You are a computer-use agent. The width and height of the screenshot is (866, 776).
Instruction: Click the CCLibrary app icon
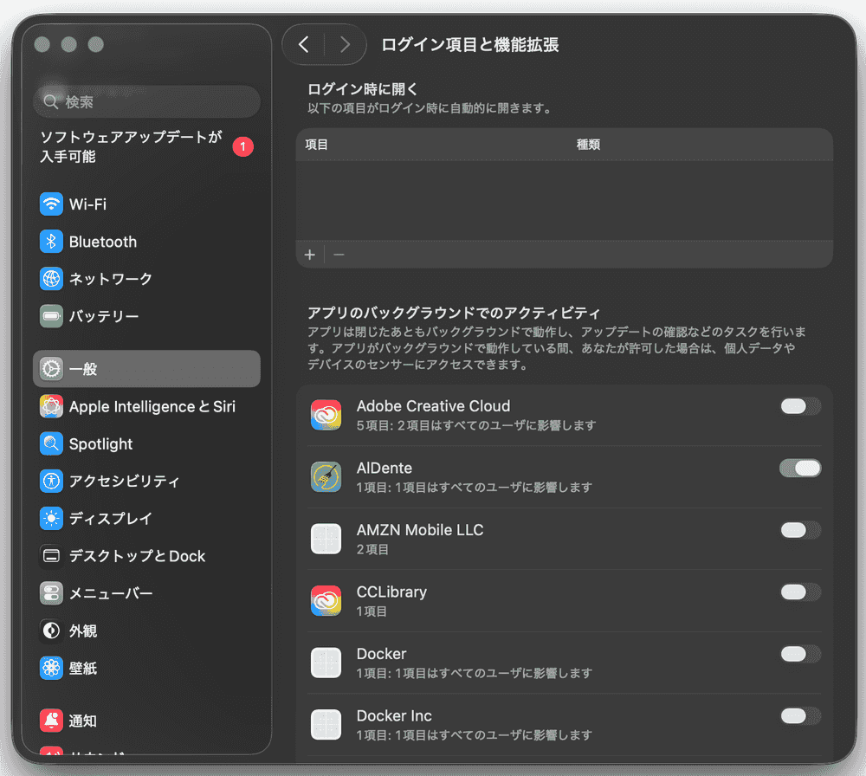click(x=326, y=601)
